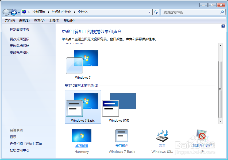The height and width of the screenshot is (160, 228).
Task: Open the 编辑(E) menu
Action: coord(24,21)
